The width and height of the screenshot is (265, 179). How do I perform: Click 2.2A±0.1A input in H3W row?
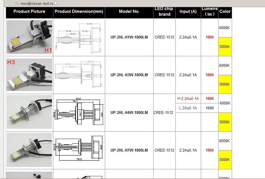[188, 75]
